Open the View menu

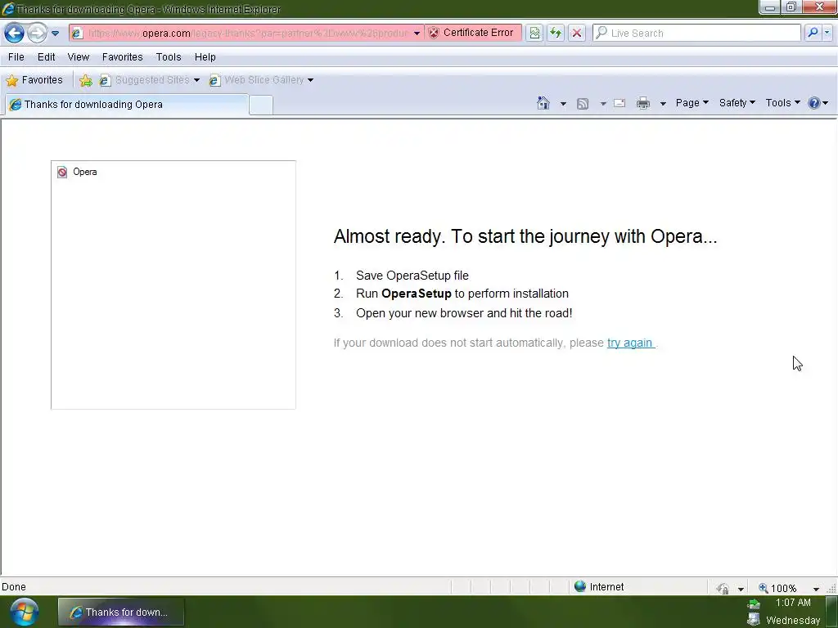[x=78, y=57]
